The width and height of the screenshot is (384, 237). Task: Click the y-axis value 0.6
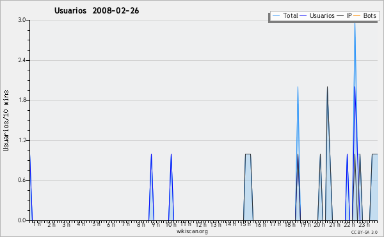point(22,180)
